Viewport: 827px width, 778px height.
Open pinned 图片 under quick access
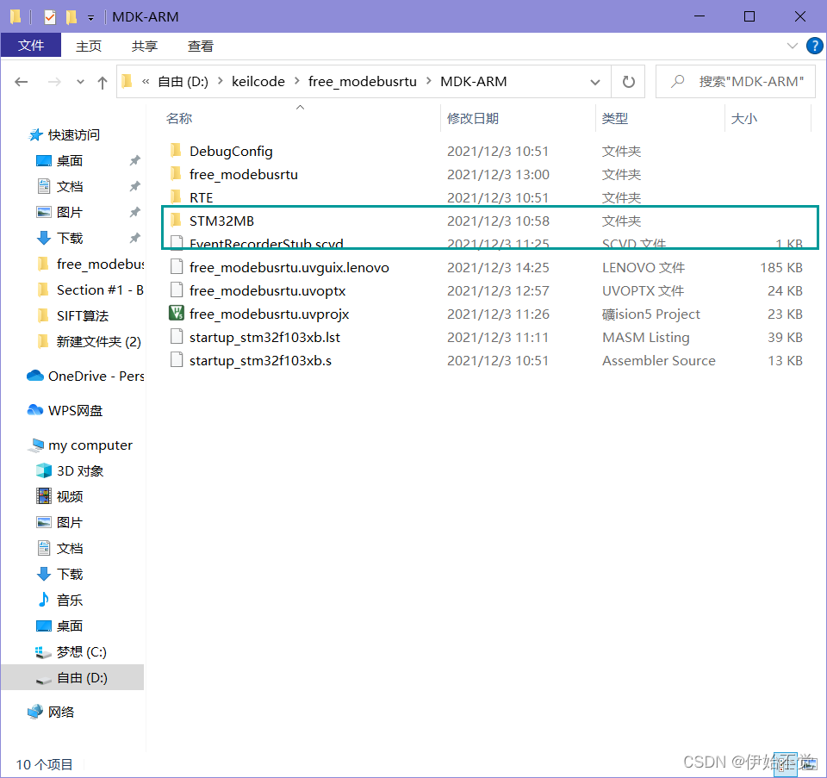(59, 212)
